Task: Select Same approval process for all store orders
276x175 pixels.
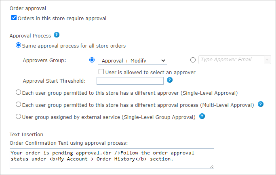Action: point(18,45)
